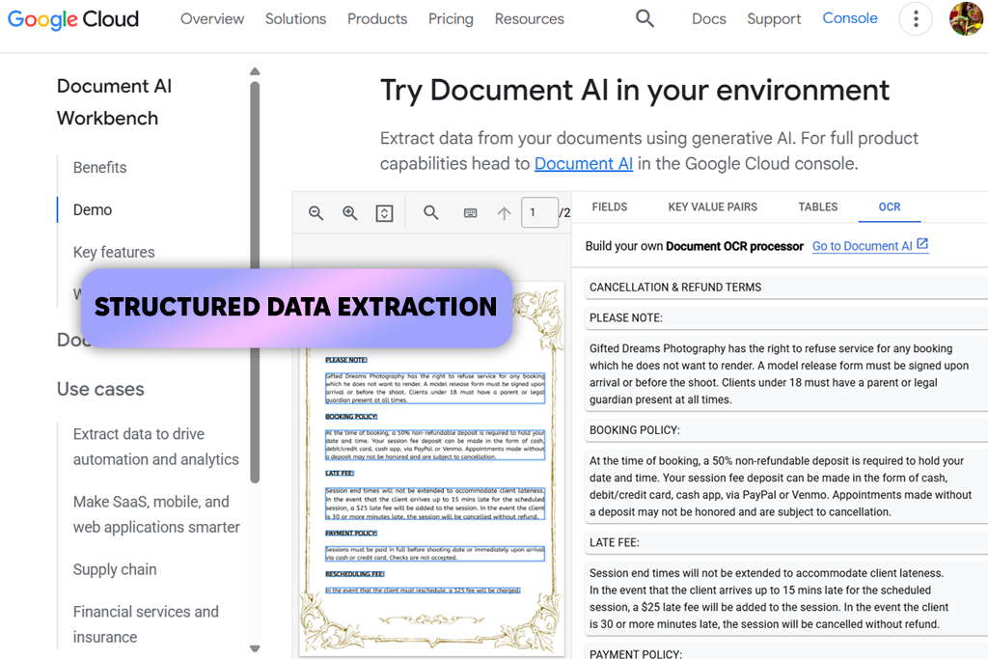Select the PLEASE NOTE: OCR block

tap(786, 318)
